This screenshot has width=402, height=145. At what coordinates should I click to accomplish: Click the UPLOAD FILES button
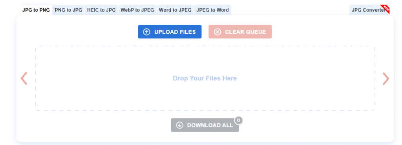pyautogui.click(x=170, y=32)
